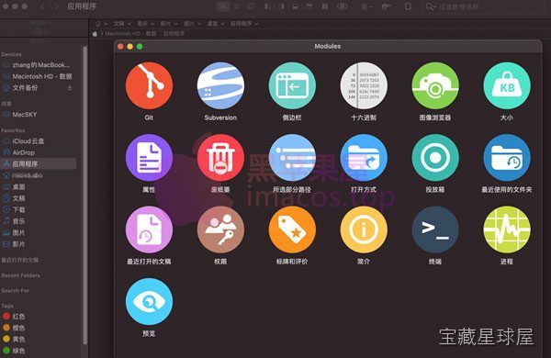
Task: Open the 文稿 favorites bar dropdown
Action: [x=122, y=24]
